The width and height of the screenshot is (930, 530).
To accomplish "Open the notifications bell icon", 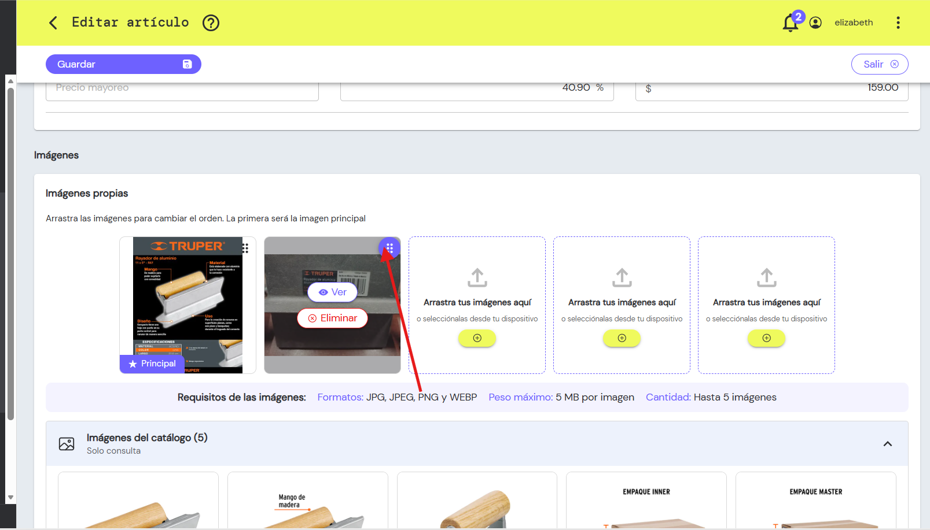I will point(791,23).
